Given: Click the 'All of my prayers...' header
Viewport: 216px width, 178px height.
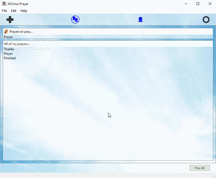Looking at the screenshot, I should coord(17,44).
